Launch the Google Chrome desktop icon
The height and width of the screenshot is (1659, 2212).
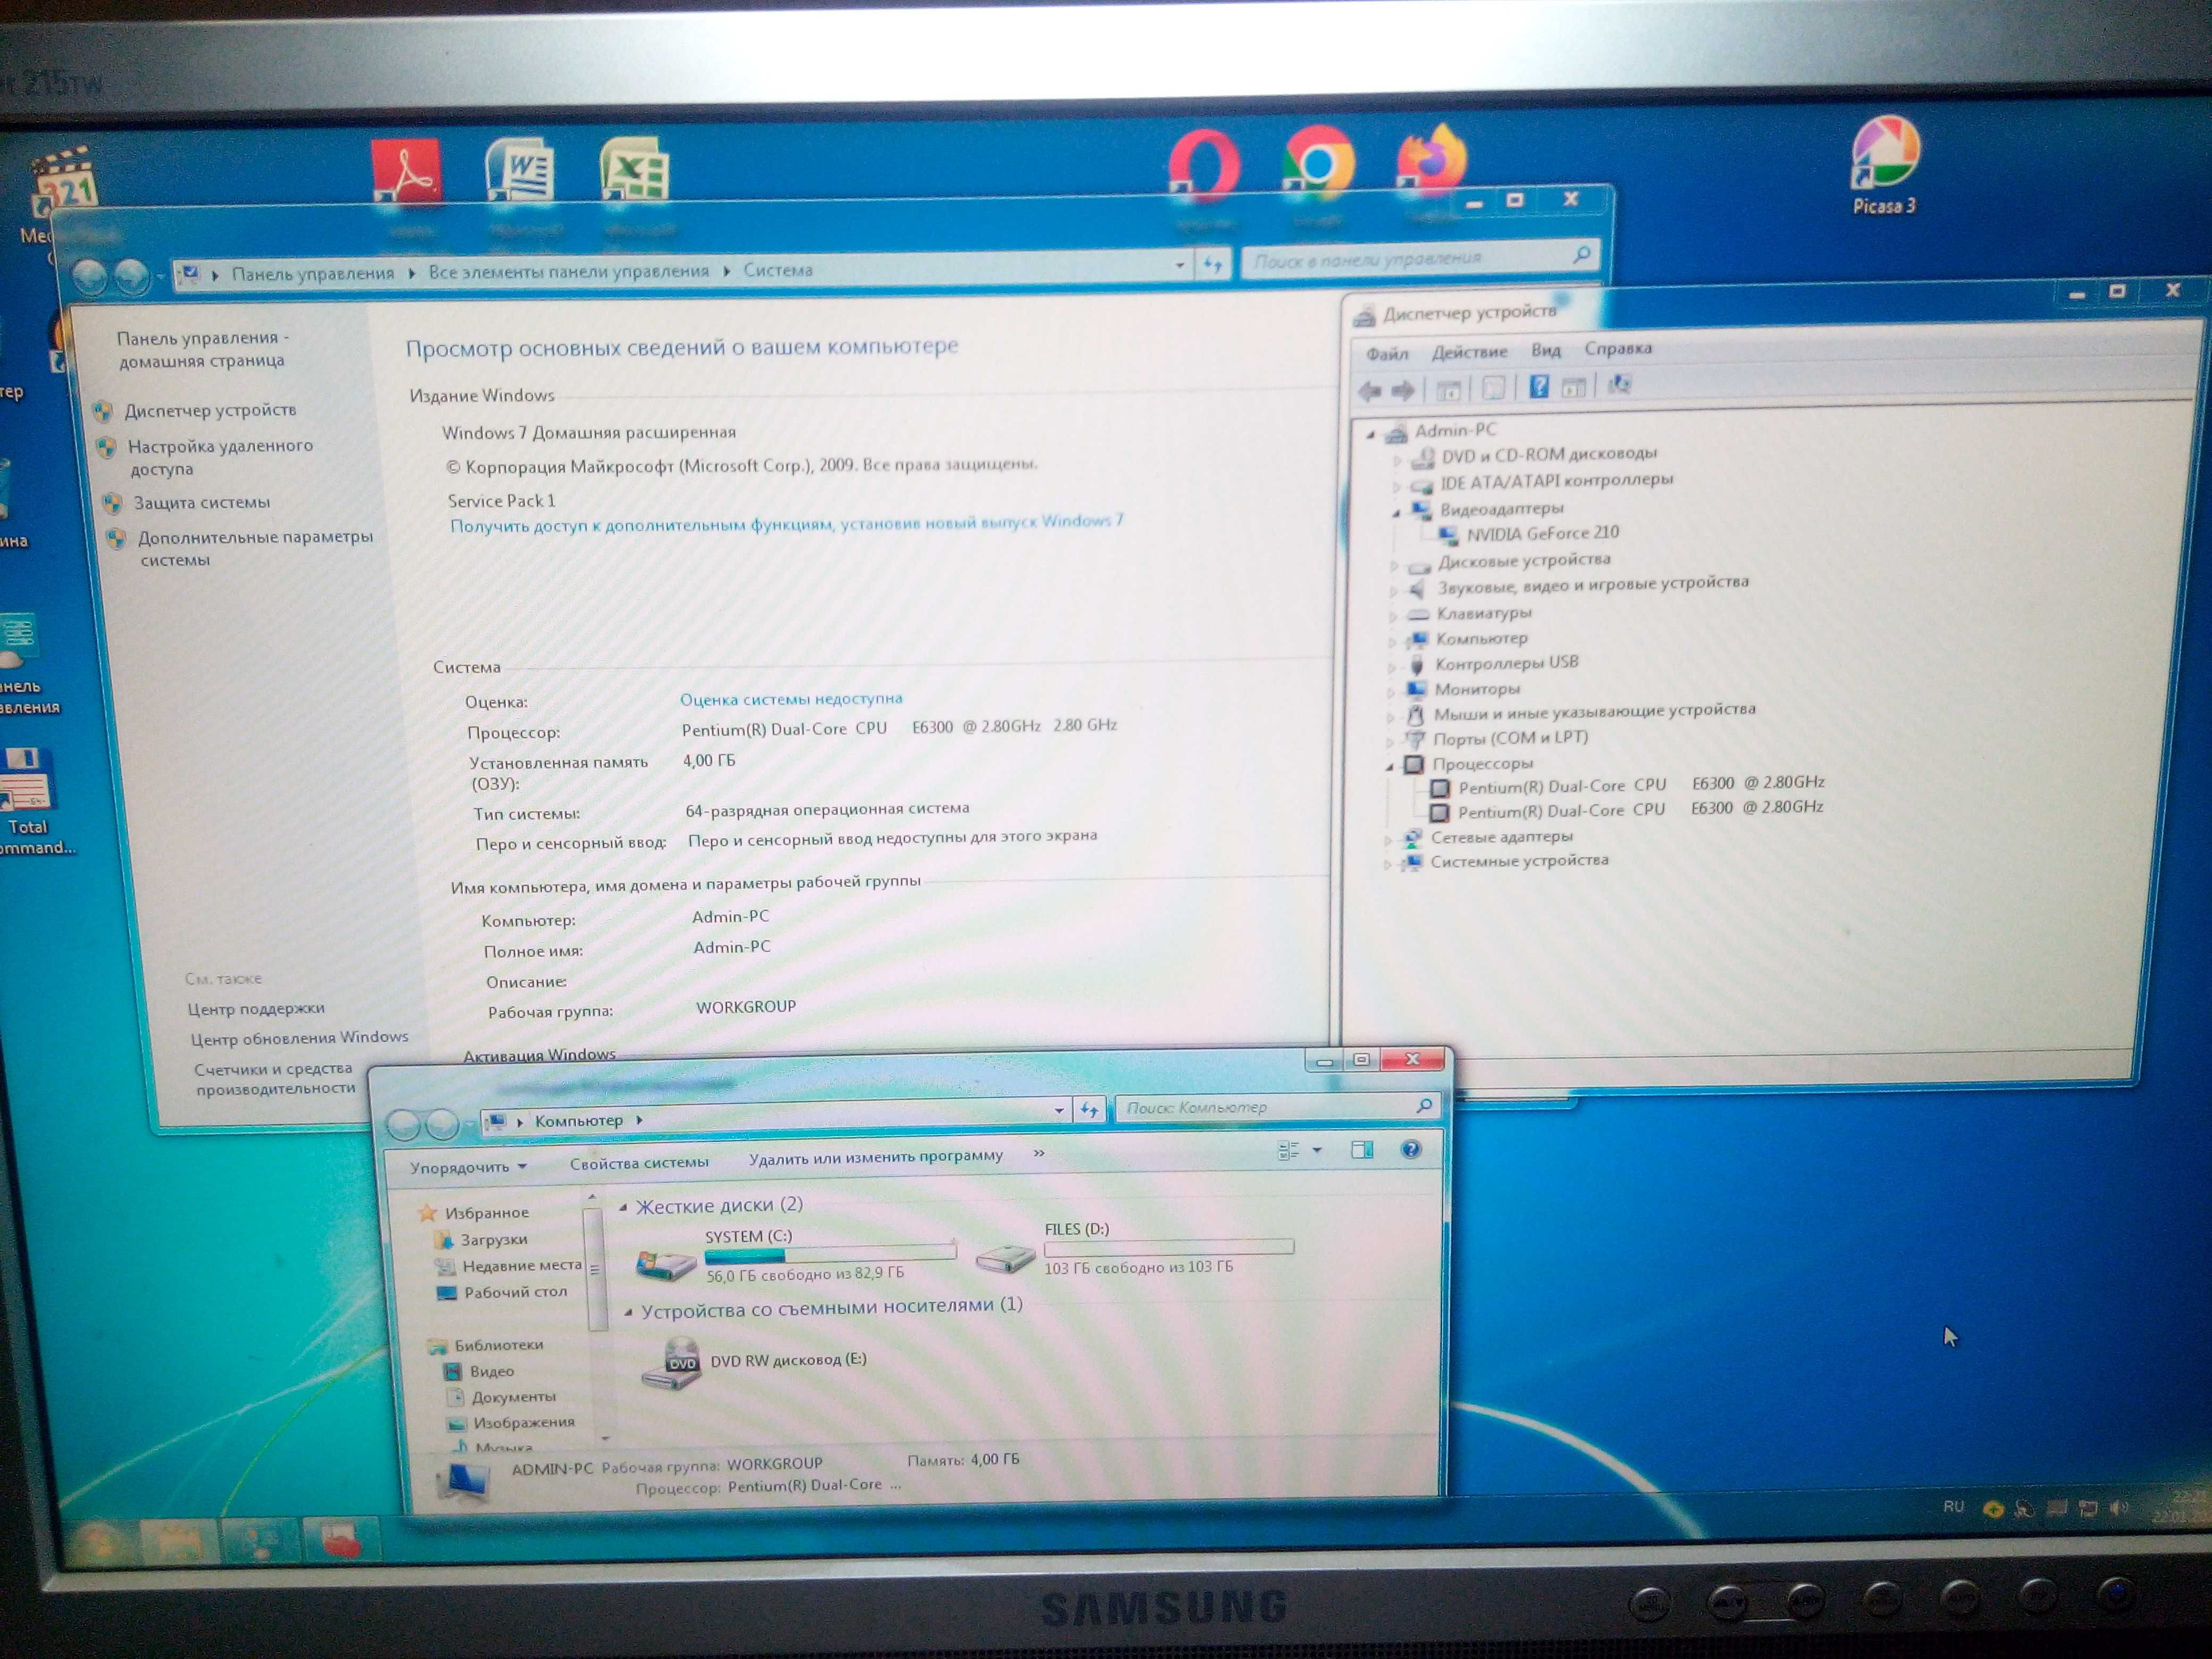point(1319,162)
